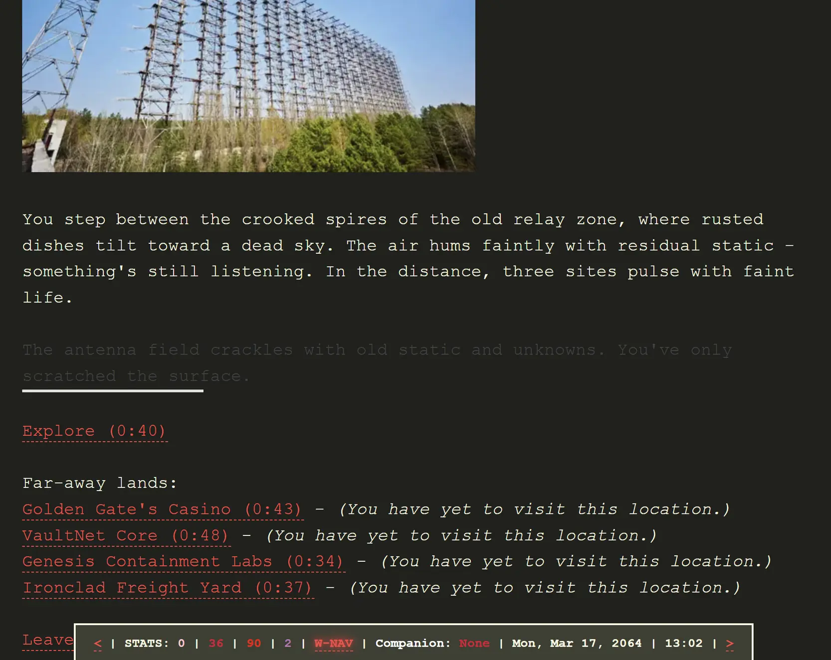
Task: Click the right arrow in status bar
Action: coord(730,644)
